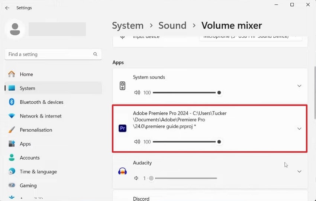
Task: Click the Audacity headphones icon
Action: pos(123,171)
